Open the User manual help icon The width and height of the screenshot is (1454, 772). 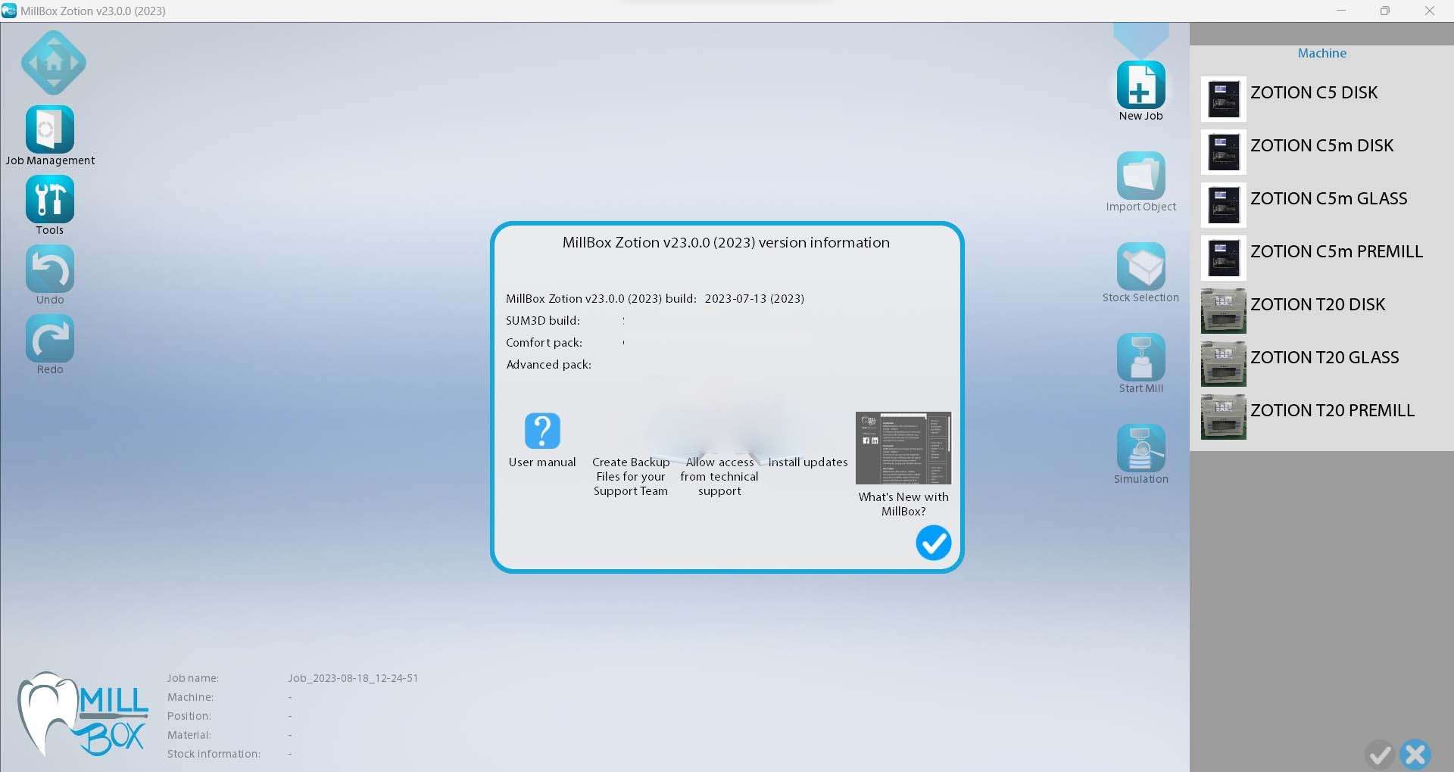tap(542, 431)
